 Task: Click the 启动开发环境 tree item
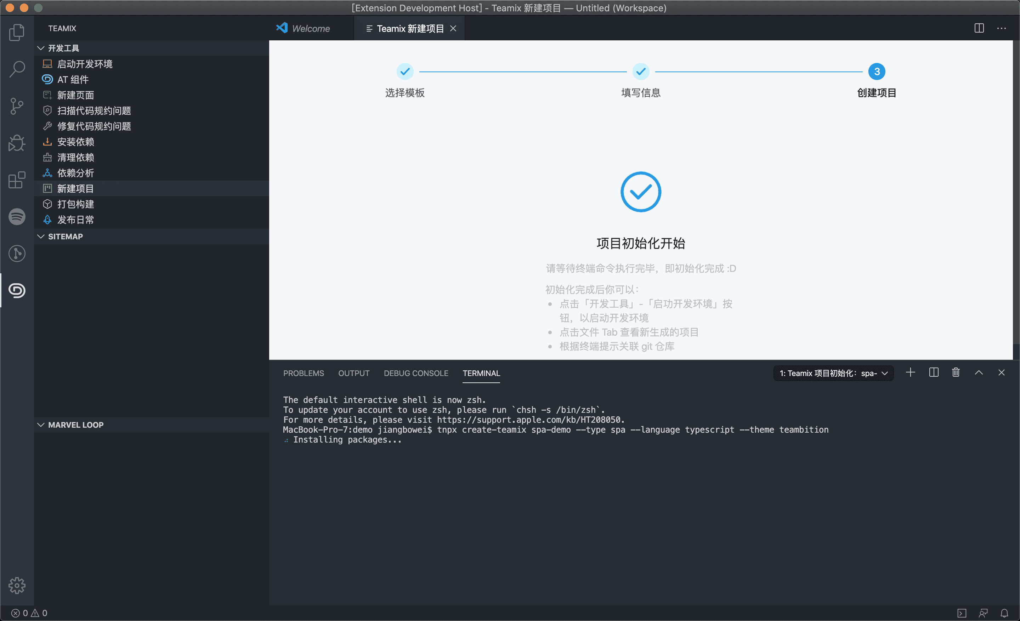[152, 64]
